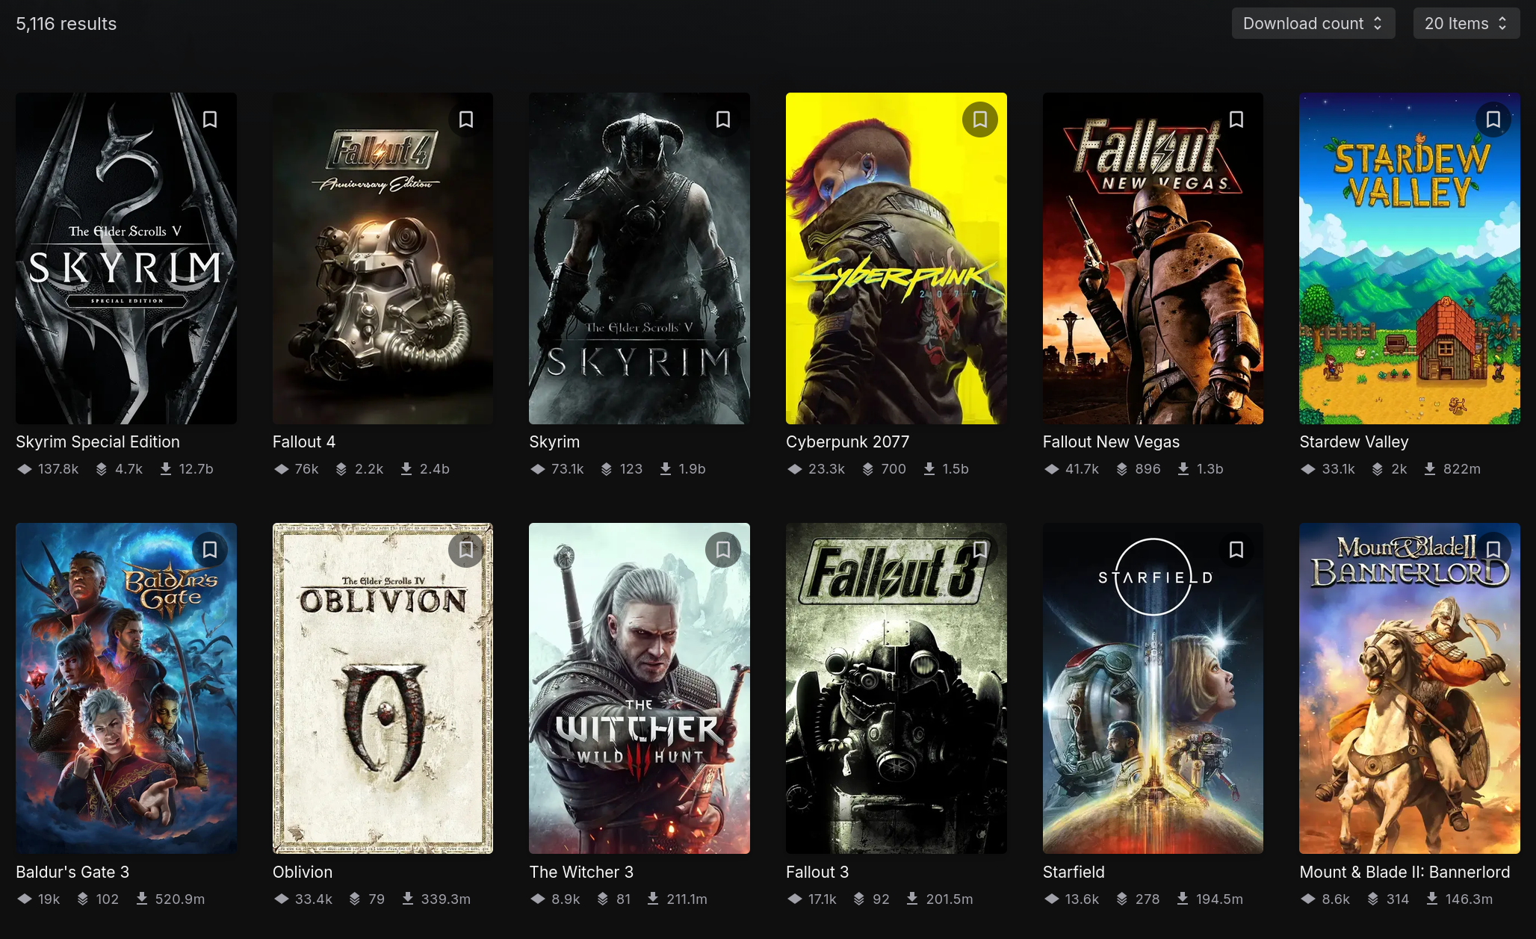Bookmark Cyberpunk 2077
The image size is (1536, 939).
979,120
